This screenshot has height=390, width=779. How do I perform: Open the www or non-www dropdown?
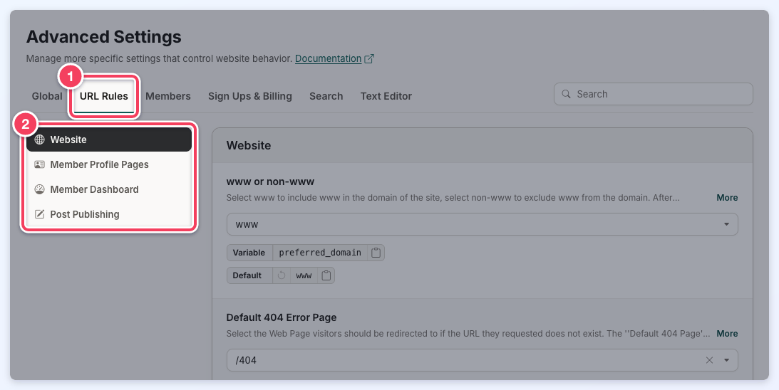482,224
